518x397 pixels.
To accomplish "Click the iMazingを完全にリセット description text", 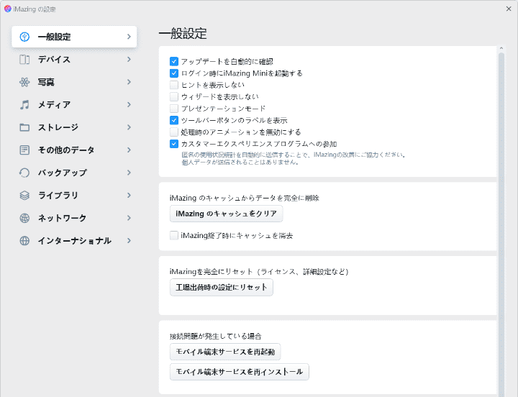I will click(259, 272).
